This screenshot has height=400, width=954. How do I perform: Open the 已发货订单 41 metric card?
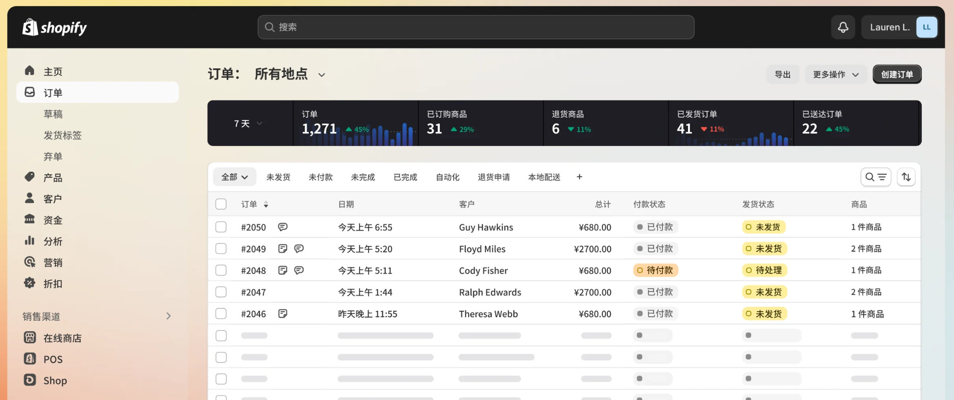point(731,123)
